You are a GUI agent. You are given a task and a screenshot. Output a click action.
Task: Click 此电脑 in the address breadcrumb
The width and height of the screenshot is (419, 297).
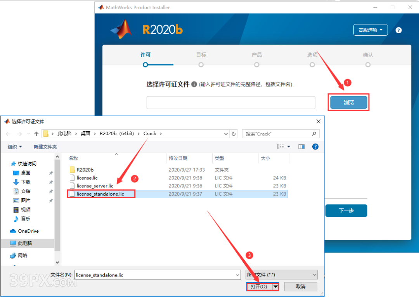pyautogui.click(x=64, y=134)
